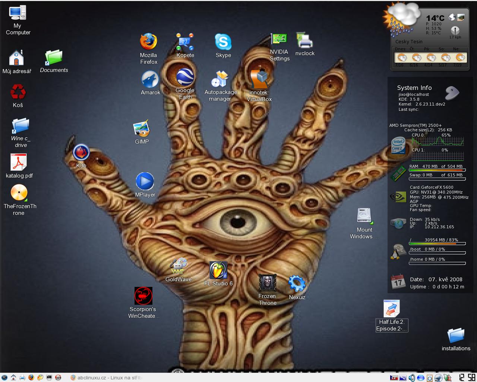Click the CPU 0 usage graph
477x382 pixels.
coord(437,142)
